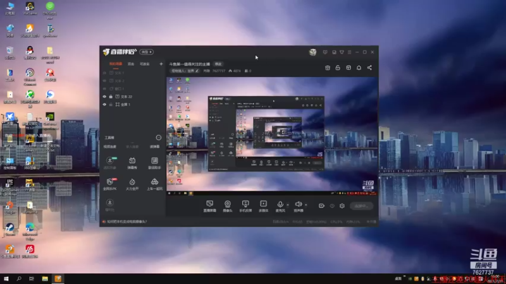Open taskbar search magnifier
Viewport: 506px width, 284px height.
19,278
